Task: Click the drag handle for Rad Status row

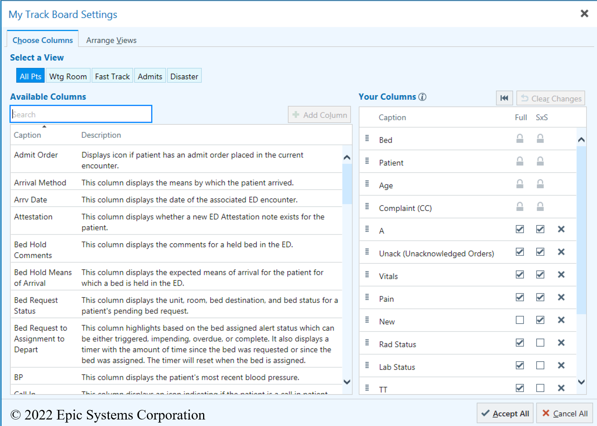Action: (367, 343)
